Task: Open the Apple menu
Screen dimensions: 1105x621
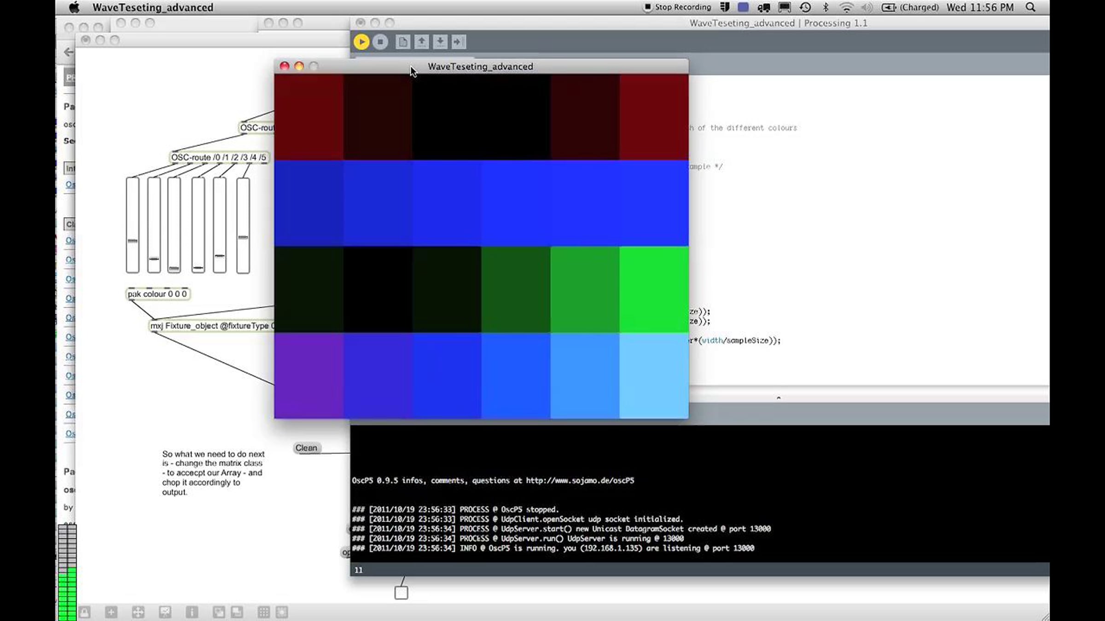Action: [x=74, y=7]
